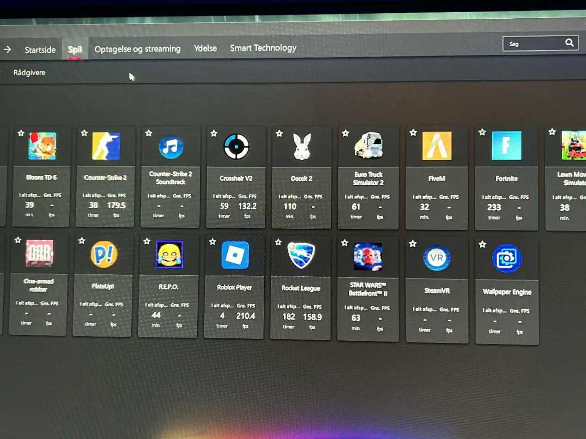The height and width of the screenshot is (439, 586).
Task: Open the PlateUp! orange P icon
Action: click(104, 254)
